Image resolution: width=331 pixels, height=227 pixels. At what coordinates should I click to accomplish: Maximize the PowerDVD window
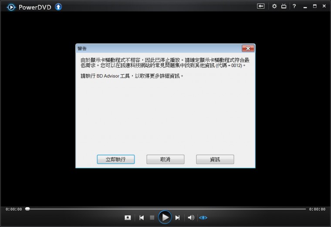pos(315,7)
